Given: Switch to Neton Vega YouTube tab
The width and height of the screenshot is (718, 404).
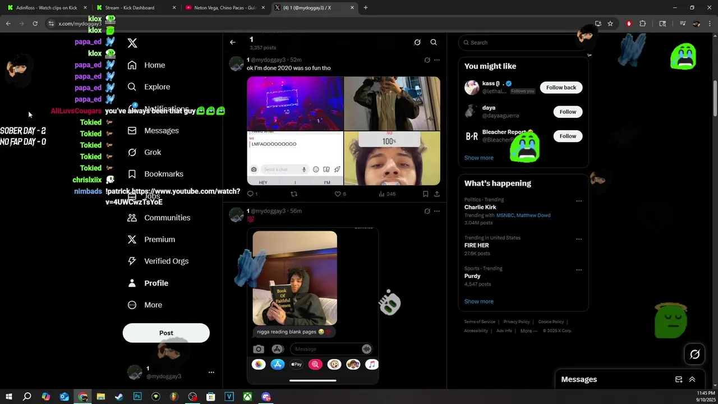Looking at the screenshot, I should point(224,8).
